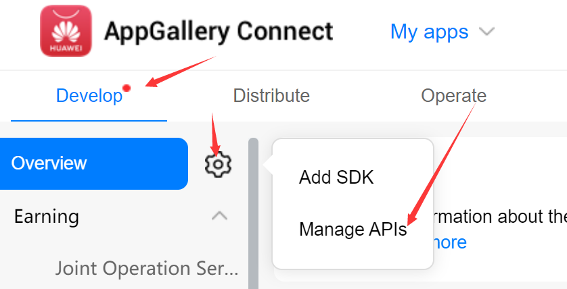Go to the Operate tab
The width and height of the screenshot is (567, 289).
click(x=453, y=96)
